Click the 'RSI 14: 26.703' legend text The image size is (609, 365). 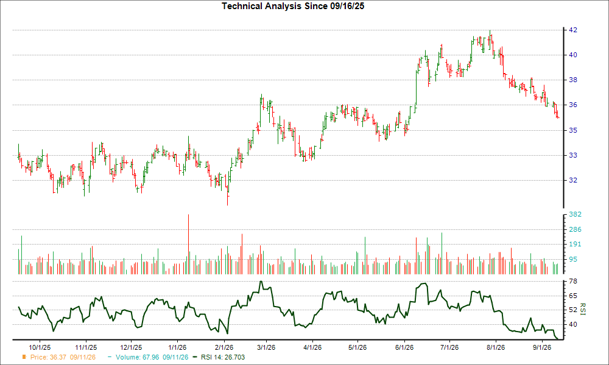tap(223, 357)
